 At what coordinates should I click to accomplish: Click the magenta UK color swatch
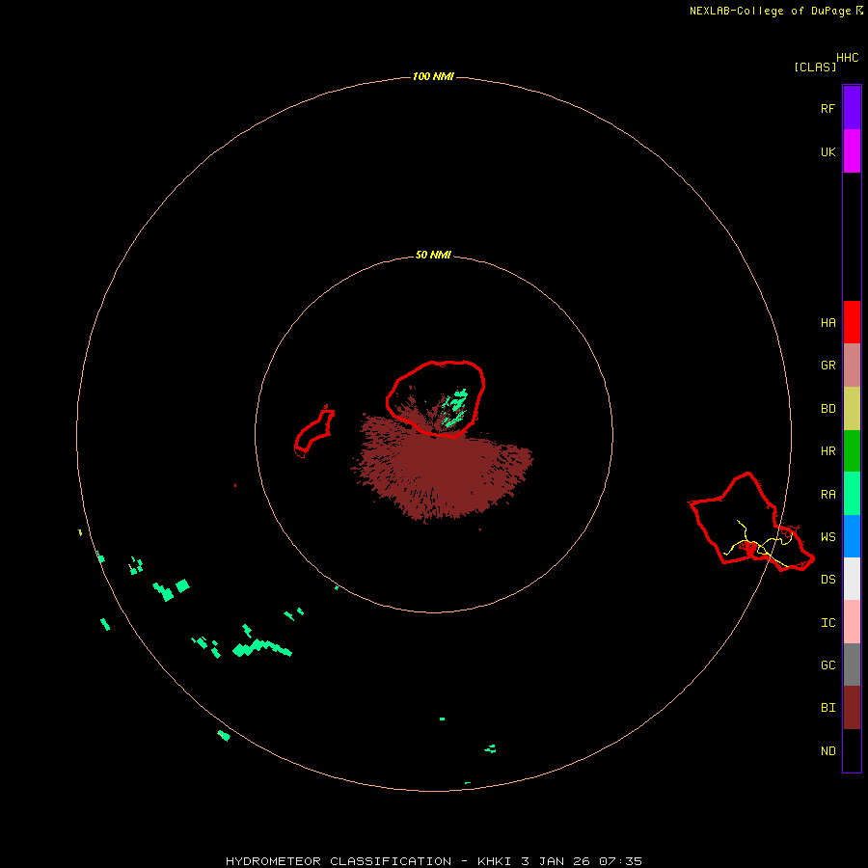[852, 151]
